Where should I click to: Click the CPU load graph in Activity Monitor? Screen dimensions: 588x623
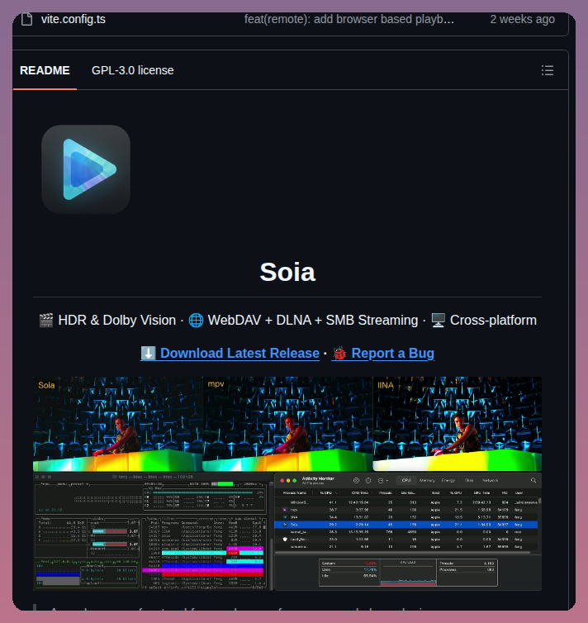tap(408, 573)
